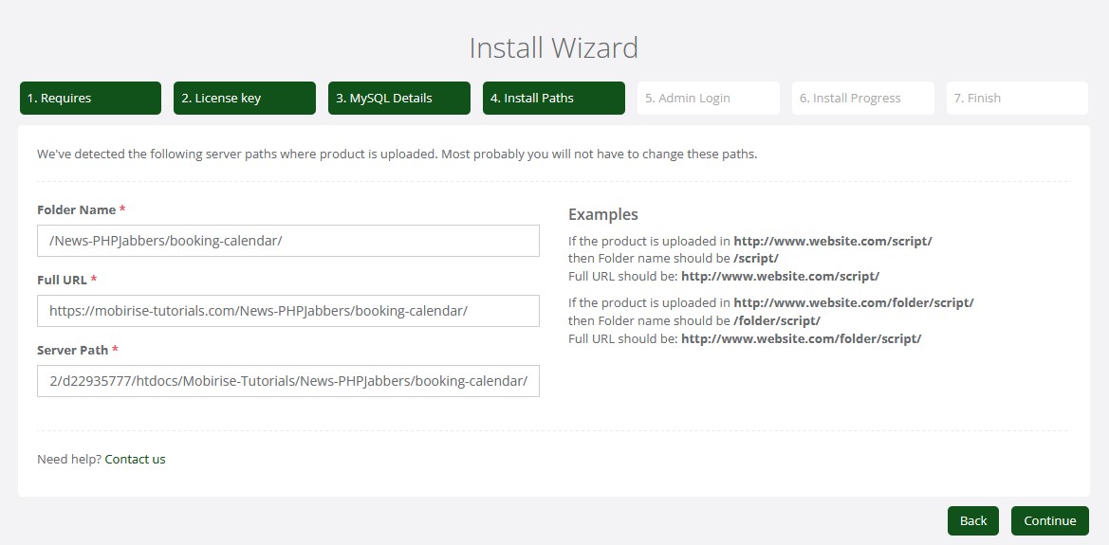Click the Full URL label
The image size is (1109, 545).
tap(62, 280)
